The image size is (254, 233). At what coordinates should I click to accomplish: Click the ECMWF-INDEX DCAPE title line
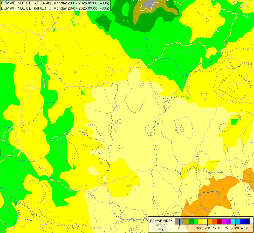[55, 3]
